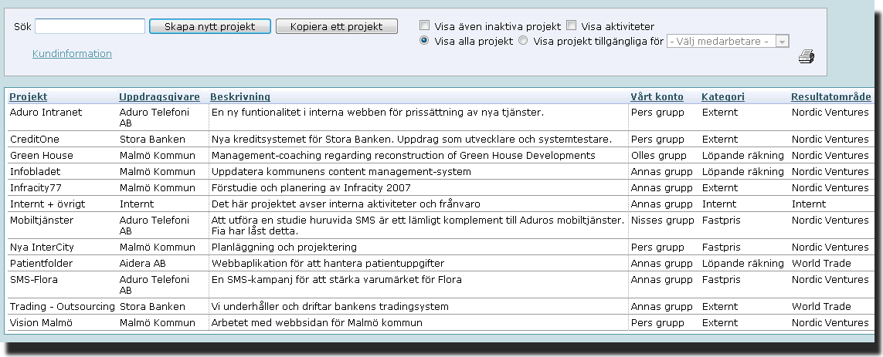The height and width of the screenshot is (357, 883).
Task: Click the Skapa nytt projekt button
Action: 210,26
